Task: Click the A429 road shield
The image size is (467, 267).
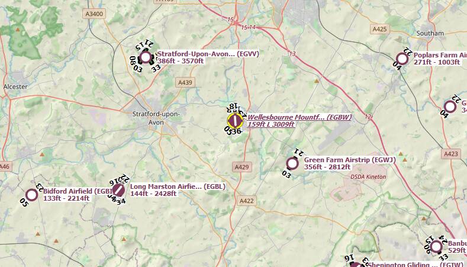Action: coord(241,167)
